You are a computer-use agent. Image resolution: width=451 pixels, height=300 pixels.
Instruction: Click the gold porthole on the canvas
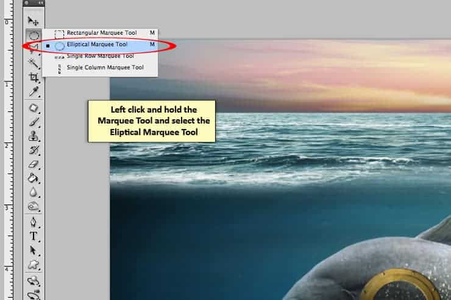[400, 284]
